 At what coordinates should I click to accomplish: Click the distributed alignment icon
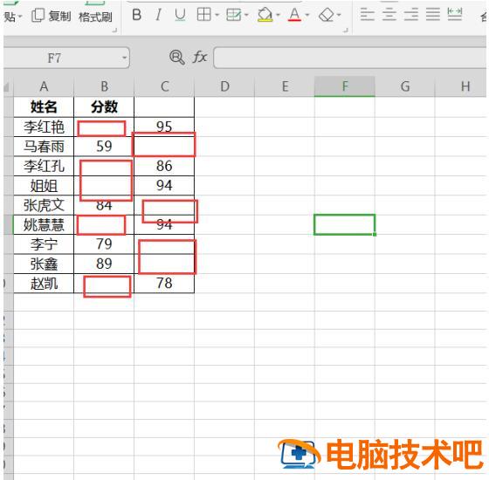pyautogui.click(x=455, y=14)
